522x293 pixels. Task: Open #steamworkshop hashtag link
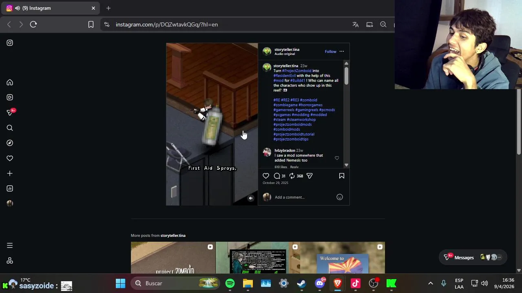click(301, 120)
